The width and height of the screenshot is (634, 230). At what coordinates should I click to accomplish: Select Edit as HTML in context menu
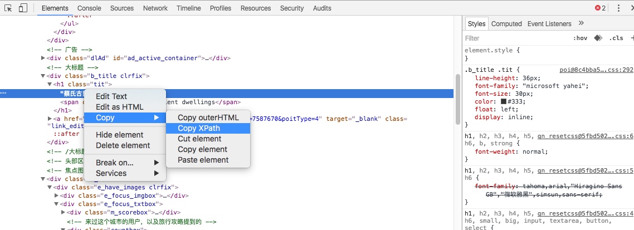(119, 107)
